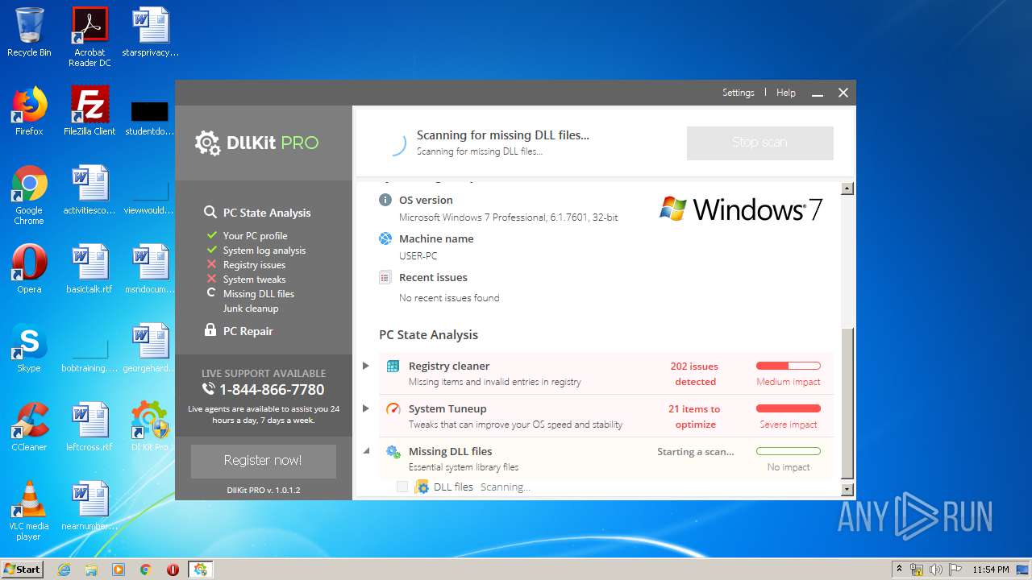The height and width of the screenshot is (580, 1032).
Task: Click the DLL files folder icon
Action: coord(422,487)
